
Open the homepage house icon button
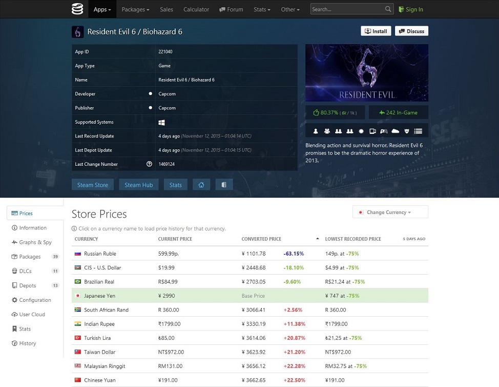pyautogui.click(x=201, y=185)
